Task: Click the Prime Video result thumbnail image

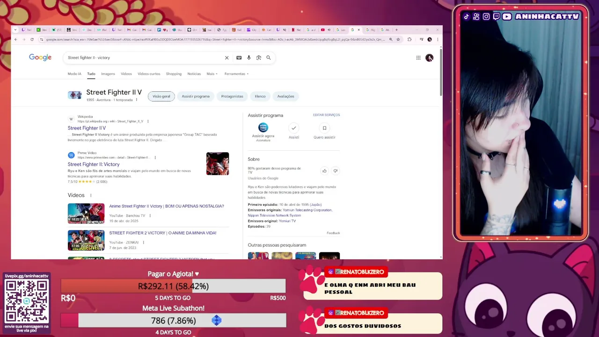Action: point(218,163)
